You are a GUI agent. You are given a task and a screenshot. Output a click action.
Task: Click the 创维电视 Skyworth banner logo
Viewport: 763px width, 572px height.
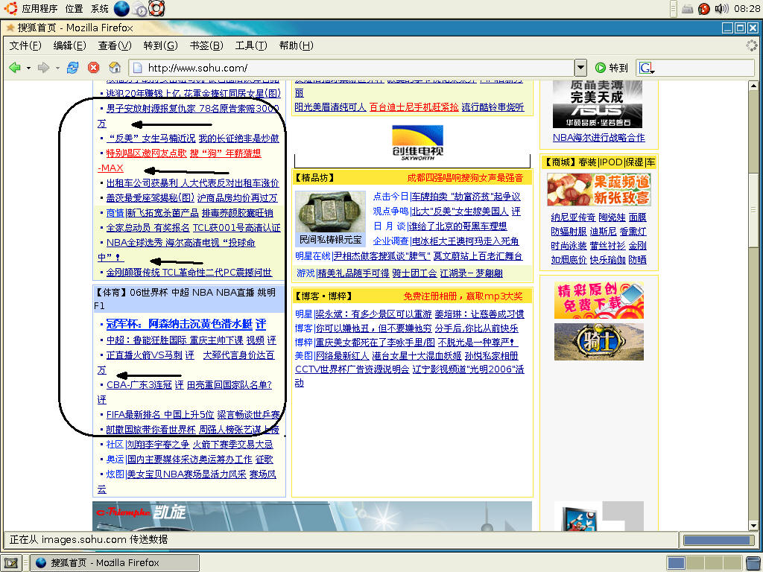417,142
